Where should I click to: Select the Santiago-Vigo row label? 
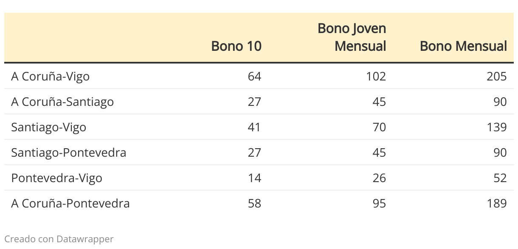coord(49,127)
